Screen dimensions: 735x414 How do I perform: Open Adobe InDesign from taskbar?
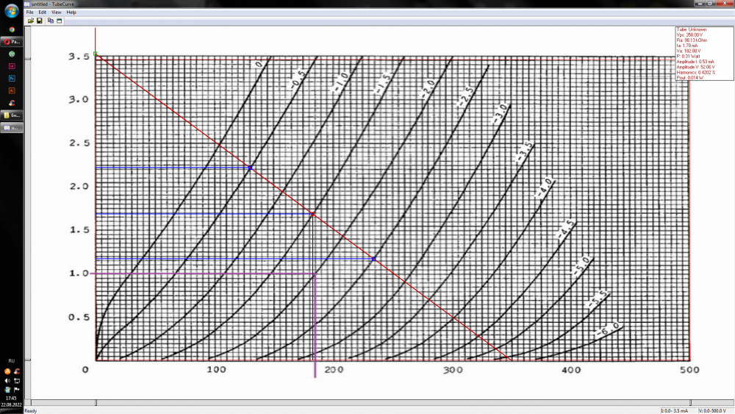click(12, 66)
